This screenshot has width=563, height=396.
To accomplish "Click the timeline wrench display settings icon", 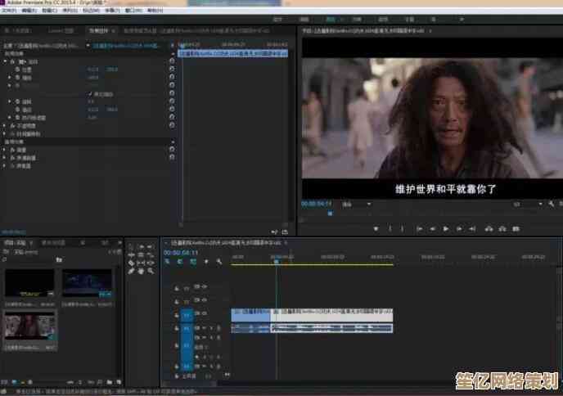I will tap(220, 262).
